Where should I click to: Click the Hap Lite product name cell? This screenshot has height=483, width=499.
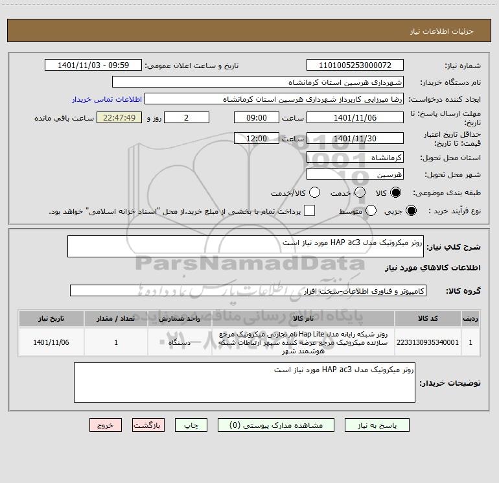pos(303,342)
